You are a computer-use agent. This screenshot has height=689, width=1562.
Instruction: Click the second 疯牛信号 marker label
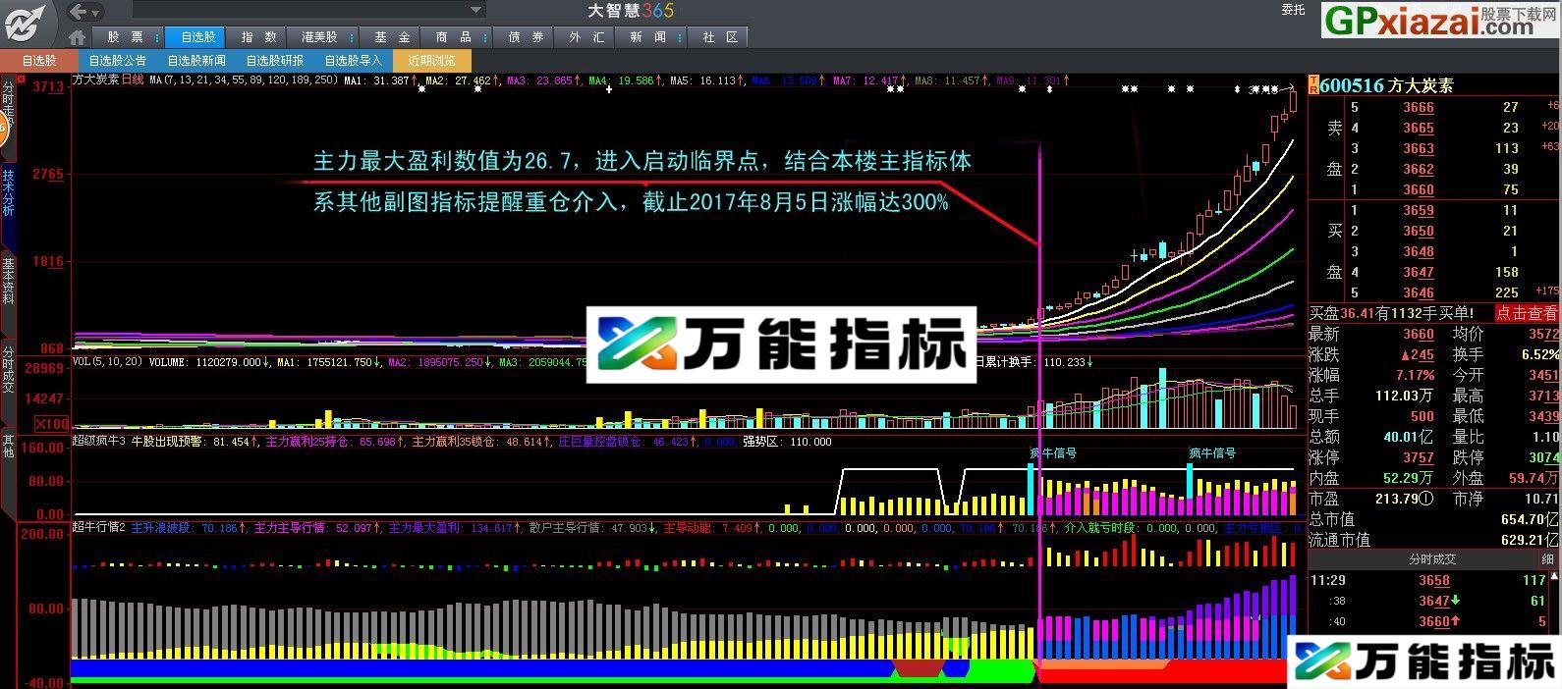pos(1212,453)
